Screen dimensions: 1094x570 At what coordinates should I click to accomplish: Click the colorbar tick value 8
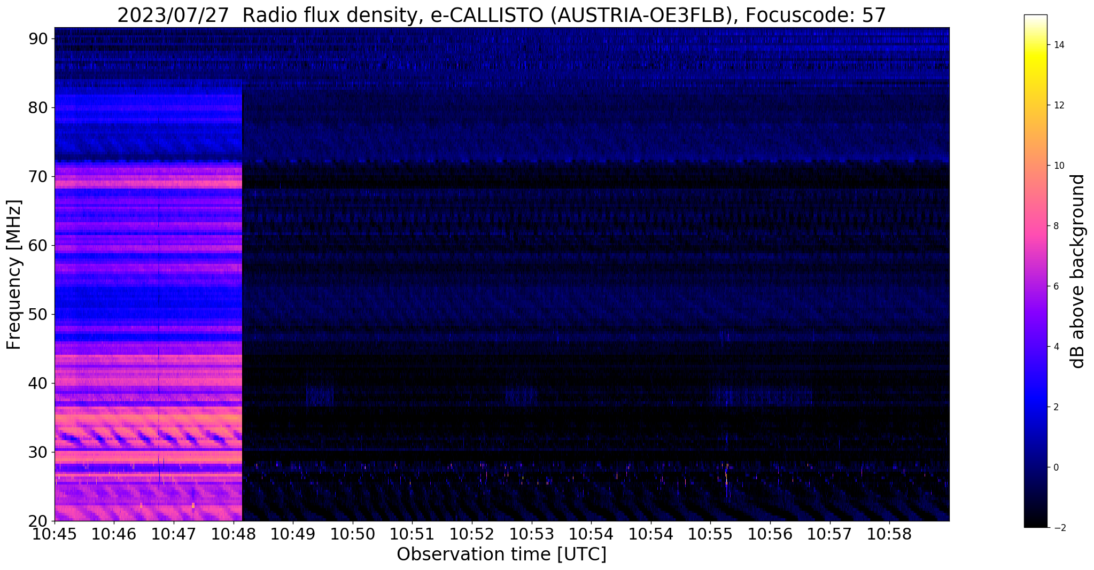click(1056, 227)
